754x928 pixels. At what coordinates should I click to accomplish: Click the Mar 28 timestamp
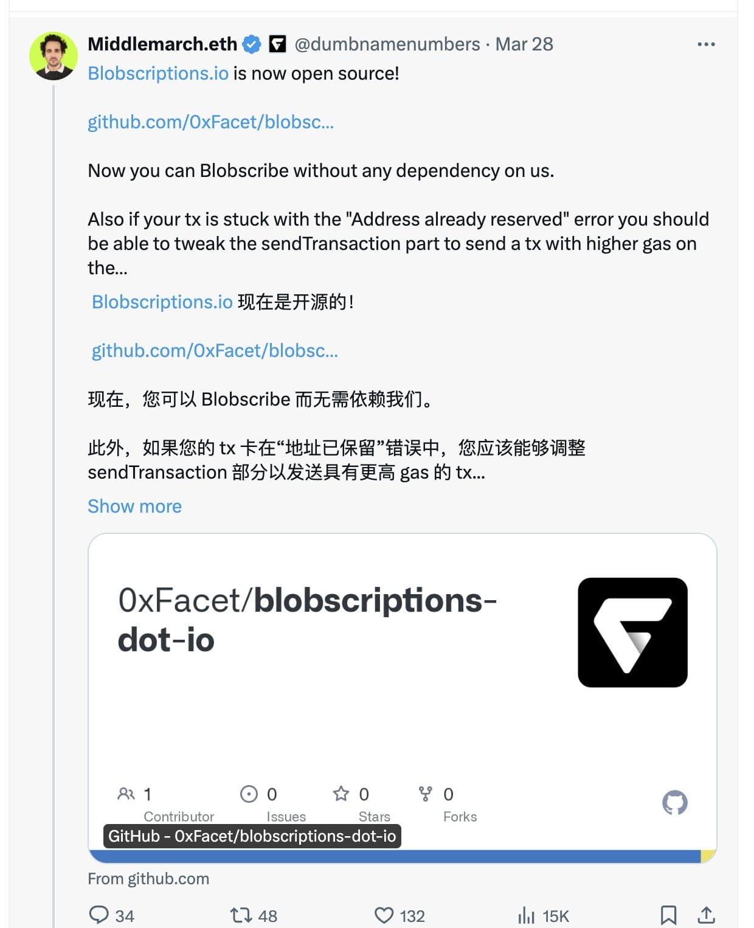[x=524, y=44]
